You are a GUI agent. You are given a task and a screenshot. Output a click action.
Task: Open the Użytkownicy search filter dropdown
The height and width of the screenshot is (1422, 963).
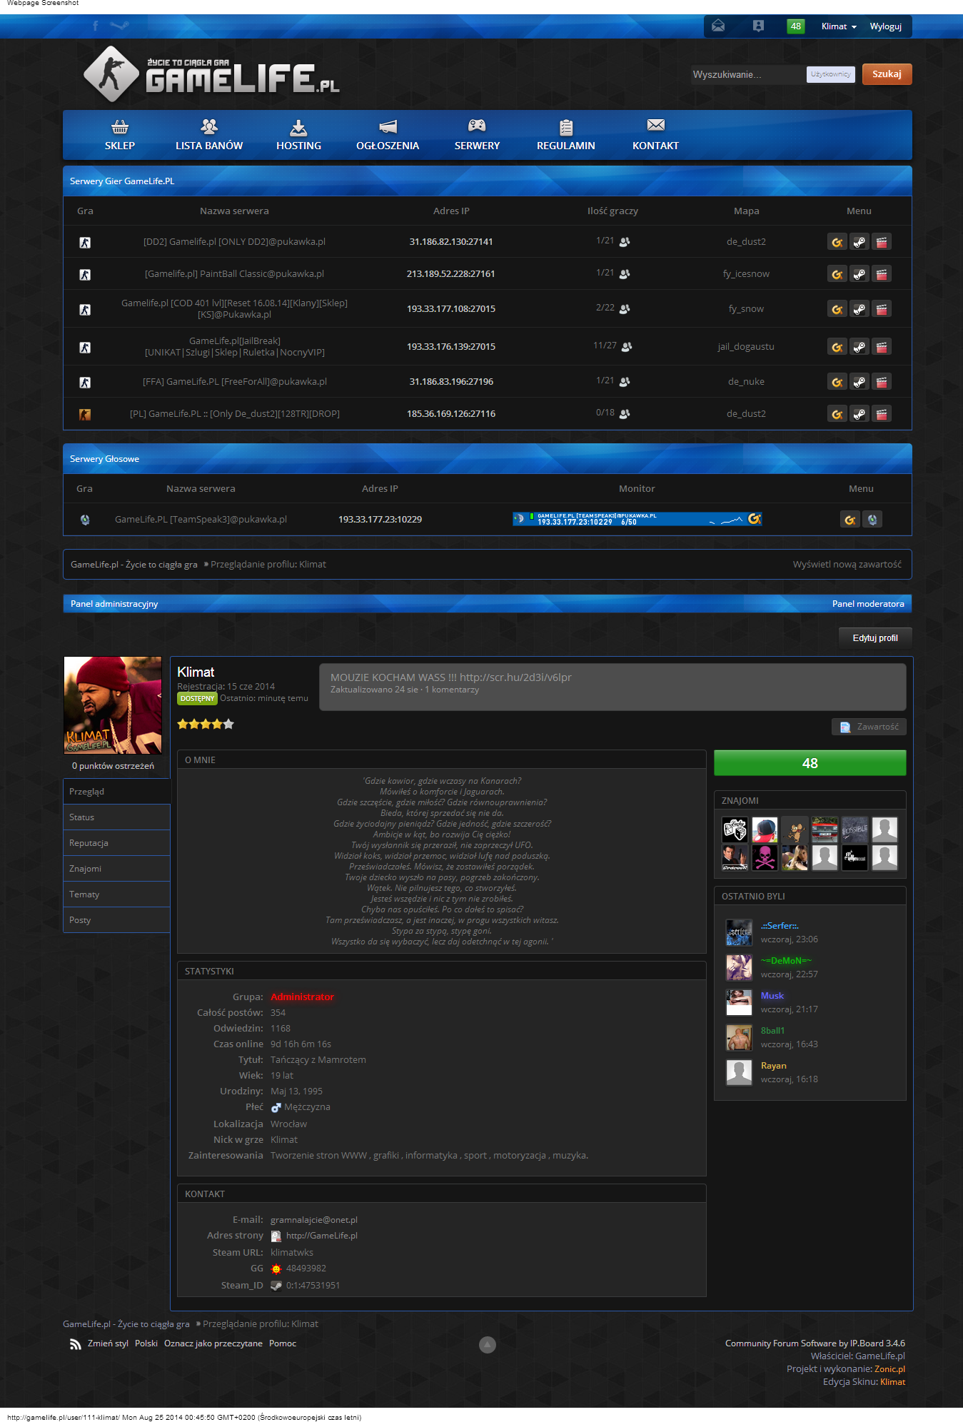(x=830, y=74)
